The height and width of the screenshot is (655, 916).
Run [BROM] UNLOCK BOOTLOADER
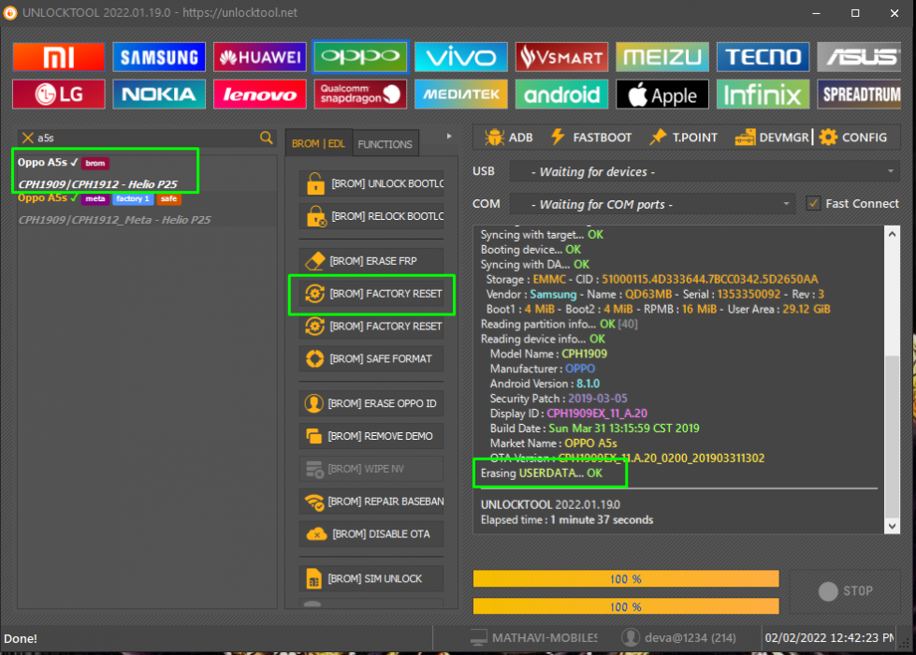click(x=371, y=183)
